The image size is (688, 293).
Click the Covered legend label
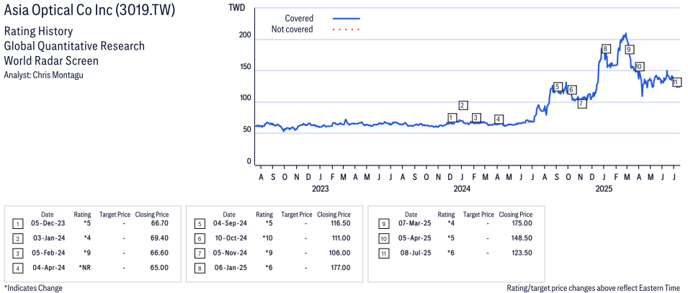coord(299,19)
